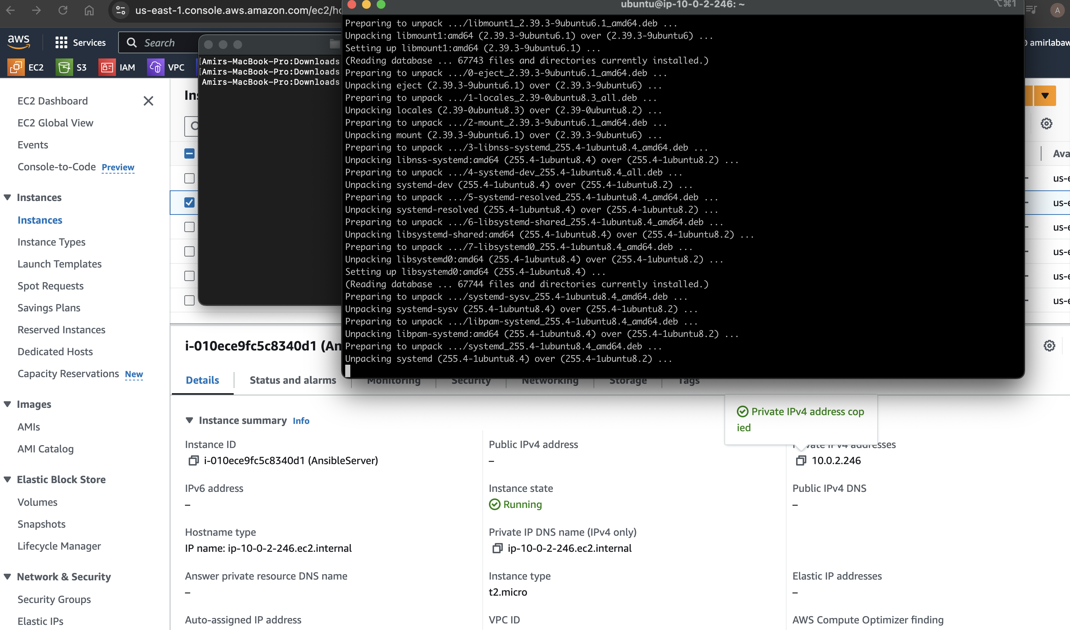1070x630 pixels.
Task: Click the browser home icon
Action: [x=89, y=10]
